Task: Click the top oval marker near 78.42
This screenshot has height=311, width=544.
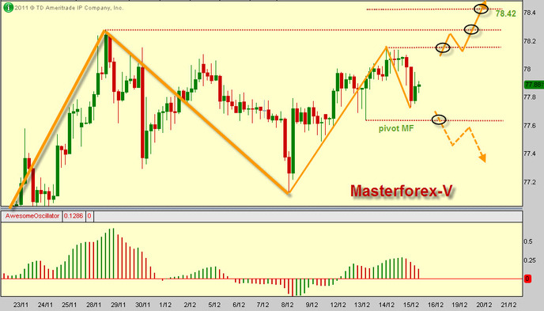Action: [482, 9]
